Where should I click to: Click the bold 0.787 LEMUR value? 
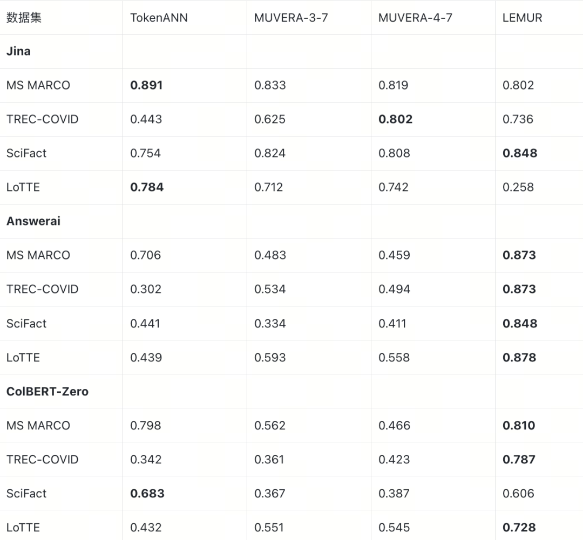[519, 460]
